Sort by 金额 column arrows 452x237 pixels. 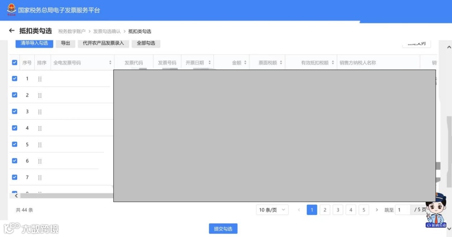(x=245, y=63)
